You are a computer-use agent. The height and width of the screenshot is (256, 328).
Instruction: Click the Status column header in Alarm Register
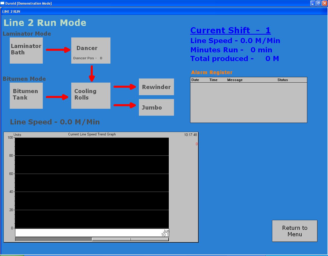(283, 80)
